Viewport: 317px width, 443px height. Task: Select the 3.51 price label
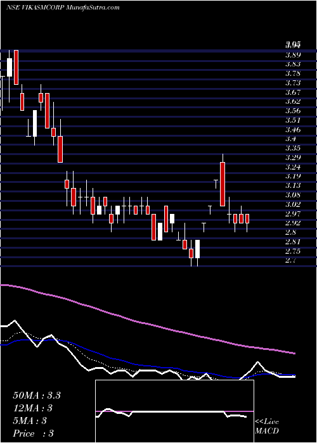pyautogui.click(x=293, y=120)
